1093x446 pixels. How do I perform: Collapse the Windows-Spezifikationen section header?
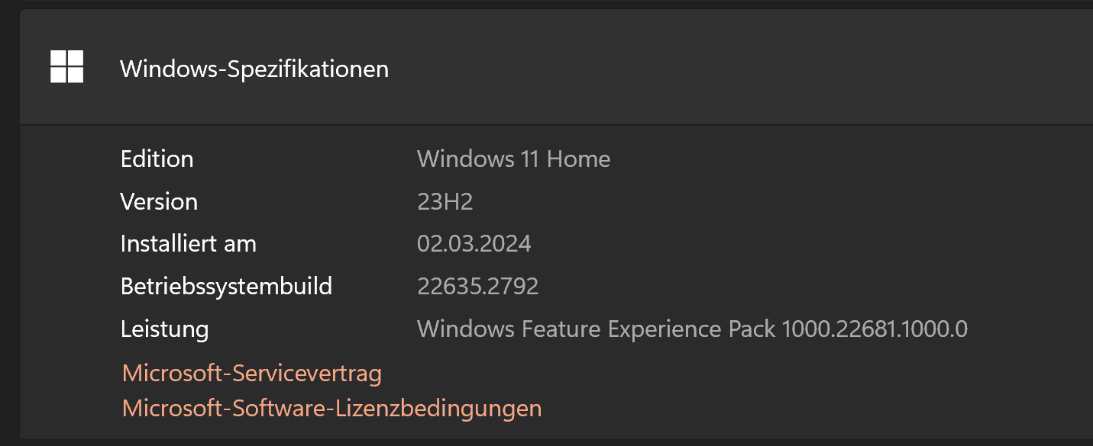click(x=254, y=69)
